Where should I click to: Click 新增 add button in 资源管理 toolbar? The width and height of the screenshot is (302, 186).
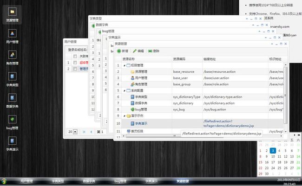pyautogui.click(x=123, y=51)
